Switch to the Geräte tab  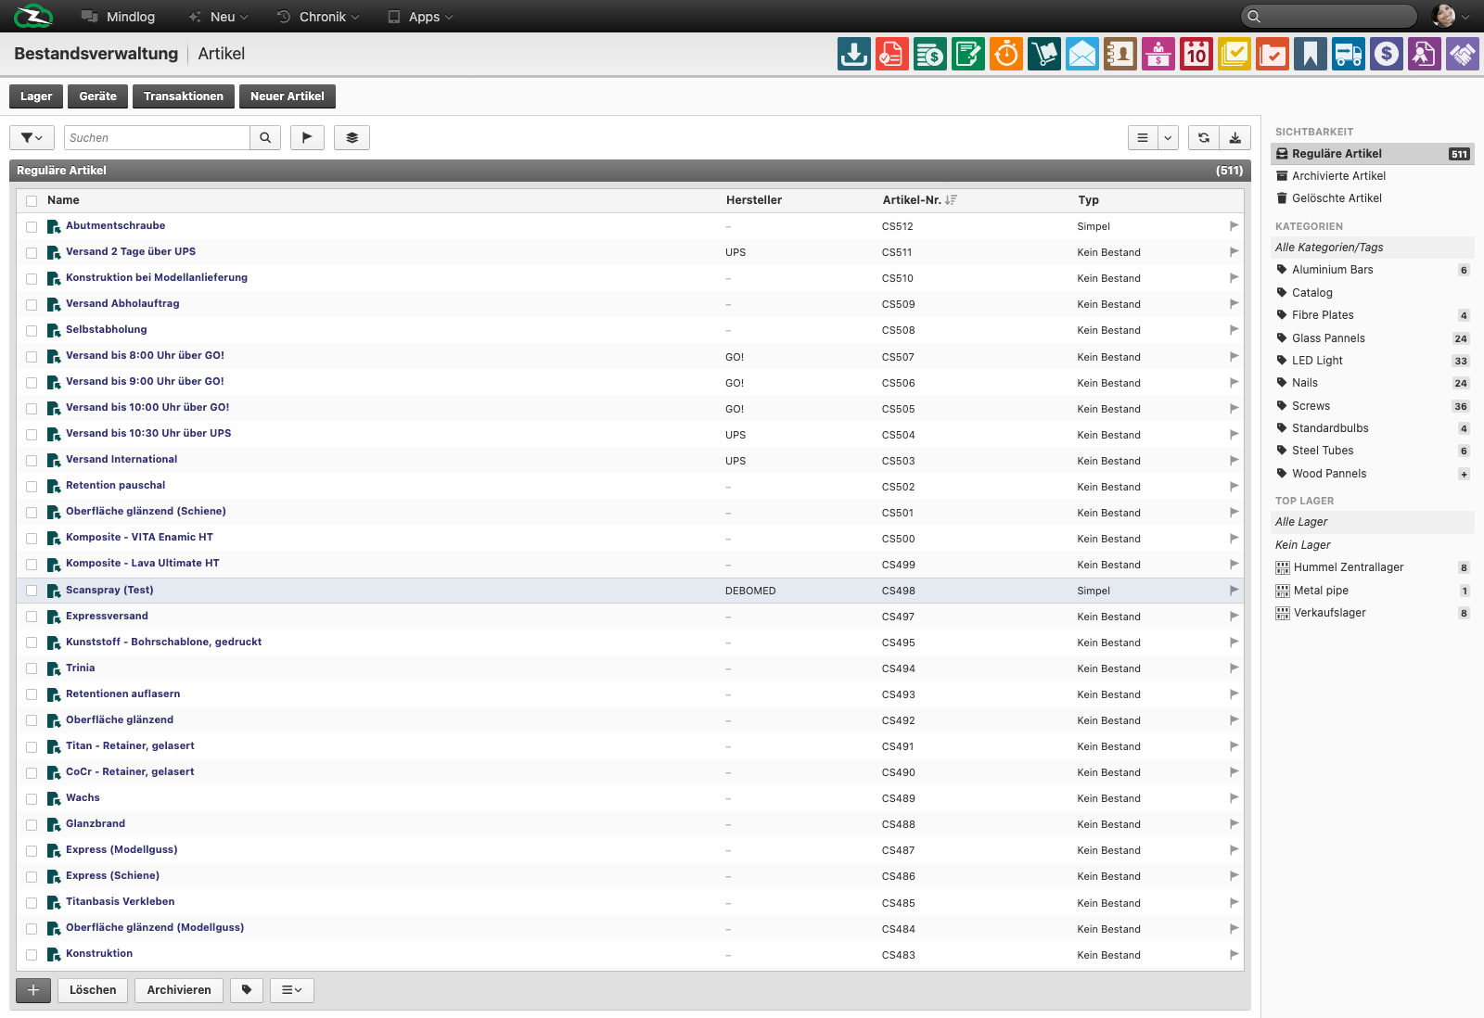[97, 96]
